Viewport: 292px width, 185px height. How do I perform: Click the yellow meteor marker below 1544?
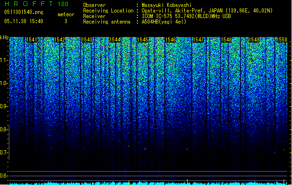pos(129,182)
